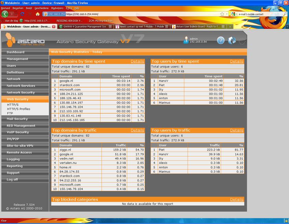Screen dimensions: 289x224
Task: Open Details for Top users by time spent
Action: [x=237, y=61]
